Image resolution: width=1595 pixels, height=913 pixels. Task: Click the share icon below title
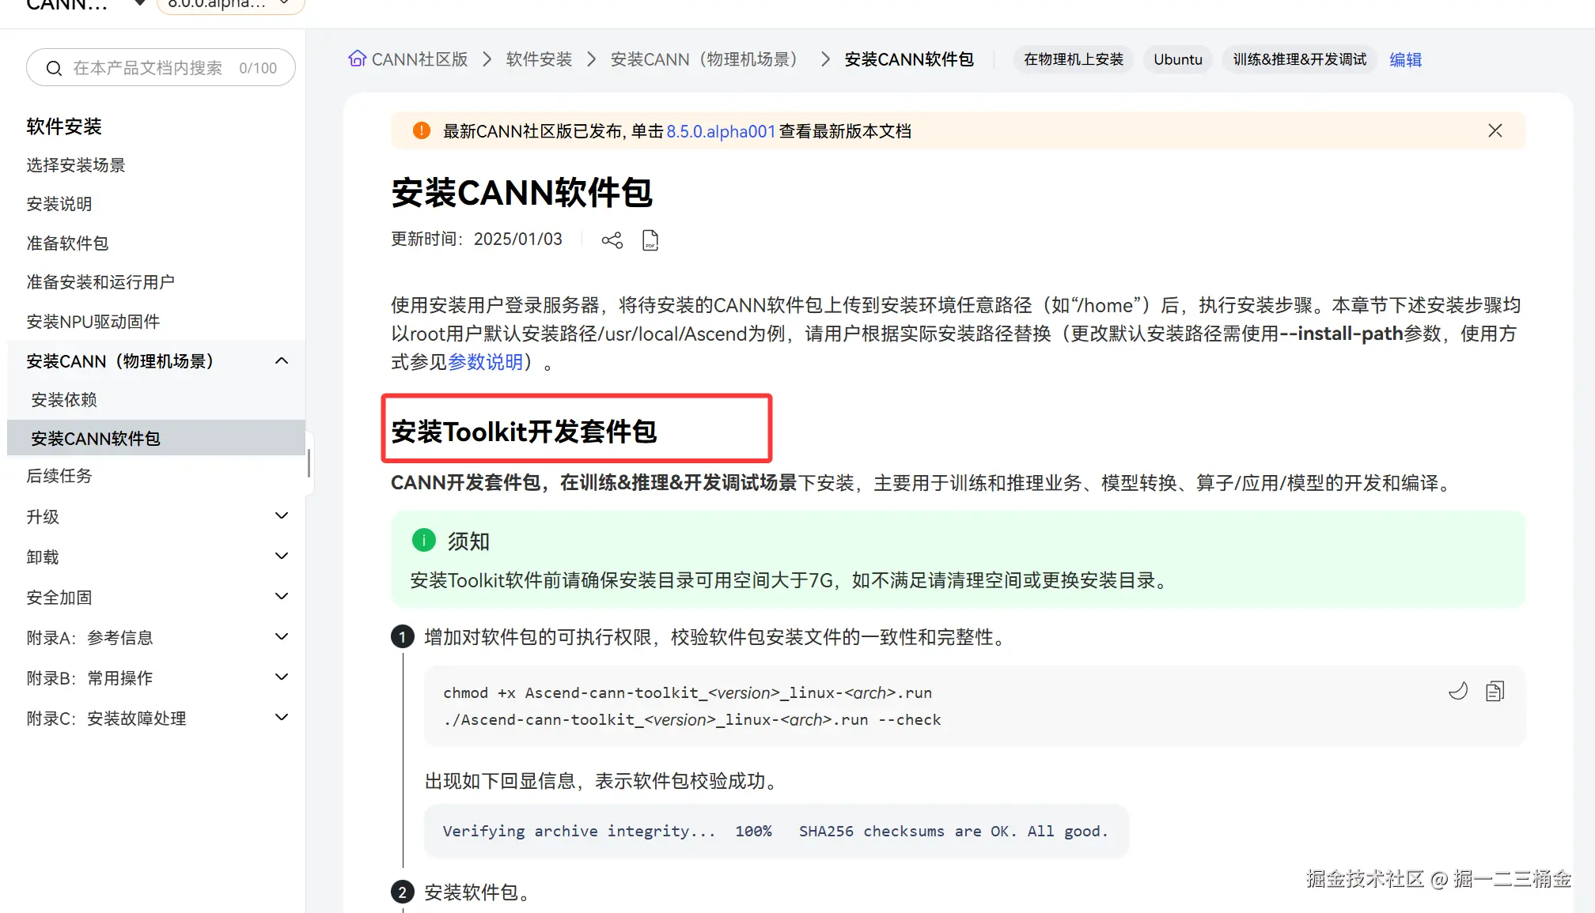pos(612,240)
